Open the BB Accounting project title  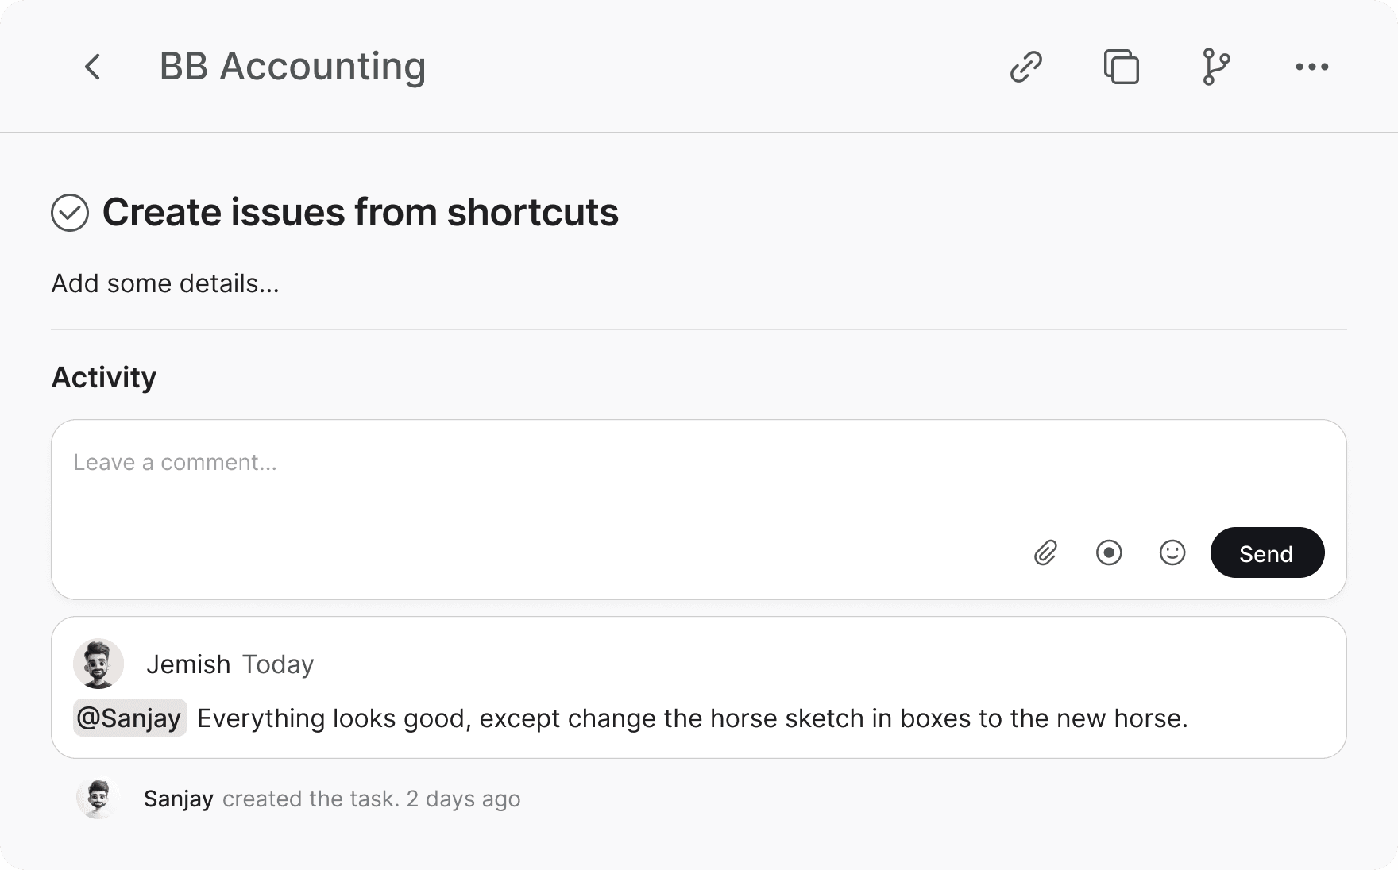tap(292, 67)
